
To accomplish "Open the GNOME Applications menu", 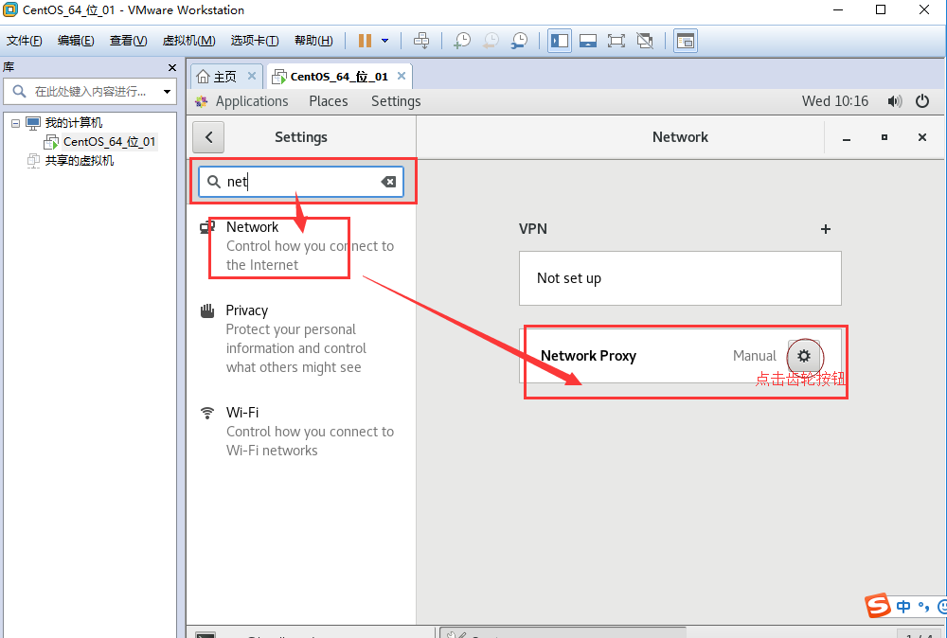I will [252, 101].
